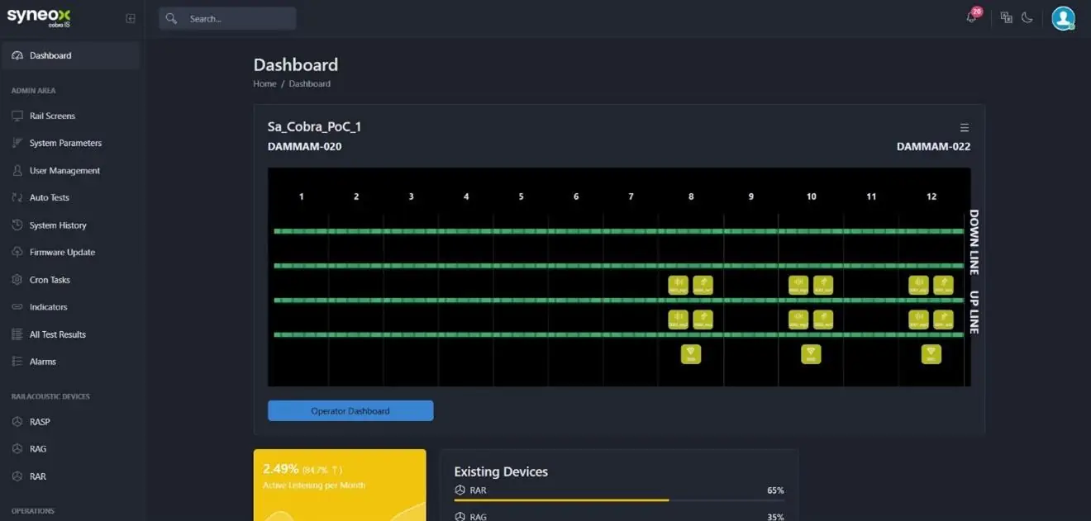This screenshot has height=521, width=1091.
Task: Click the Firmware Update icon in sidebar
Action: coord(17,253)
